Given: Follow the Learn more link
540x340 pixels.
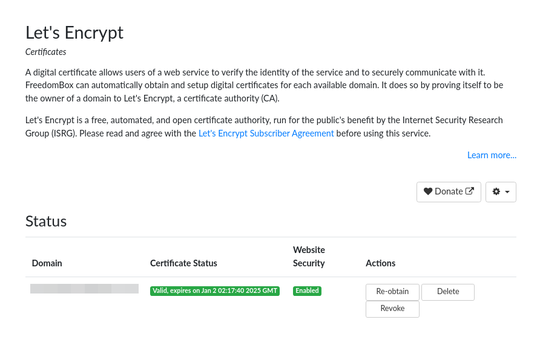Looking at the screenshot, I should [x=492, y=155].
